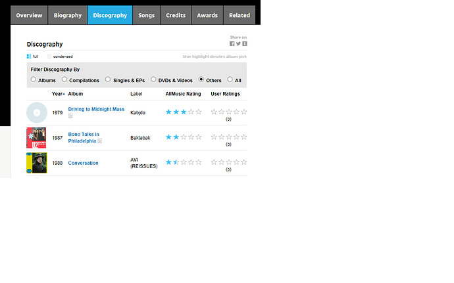
Task: Click AllMusic star rating for Driving to Midnight Mass
Action: 184,112
